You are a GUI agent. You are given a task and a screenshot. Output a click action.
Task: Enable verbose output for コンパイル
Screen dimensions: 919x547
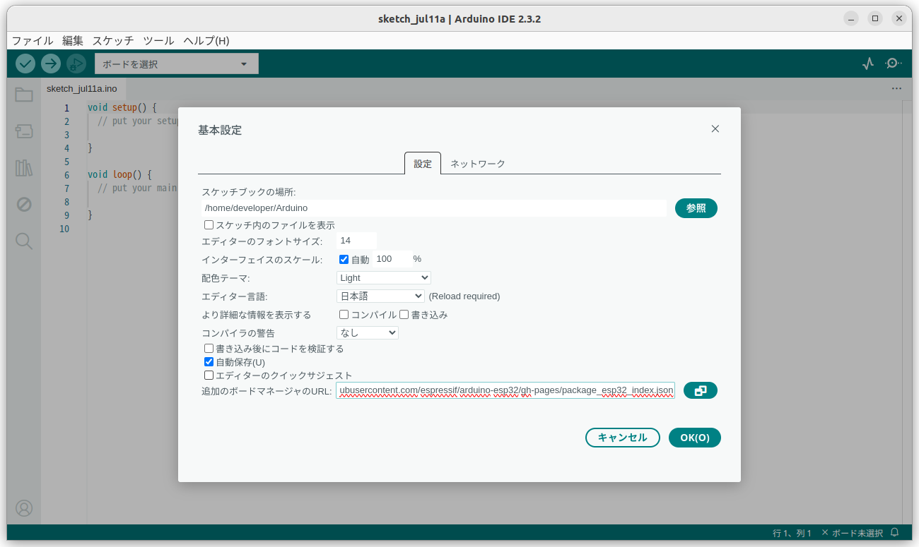[x=344, y=314]
